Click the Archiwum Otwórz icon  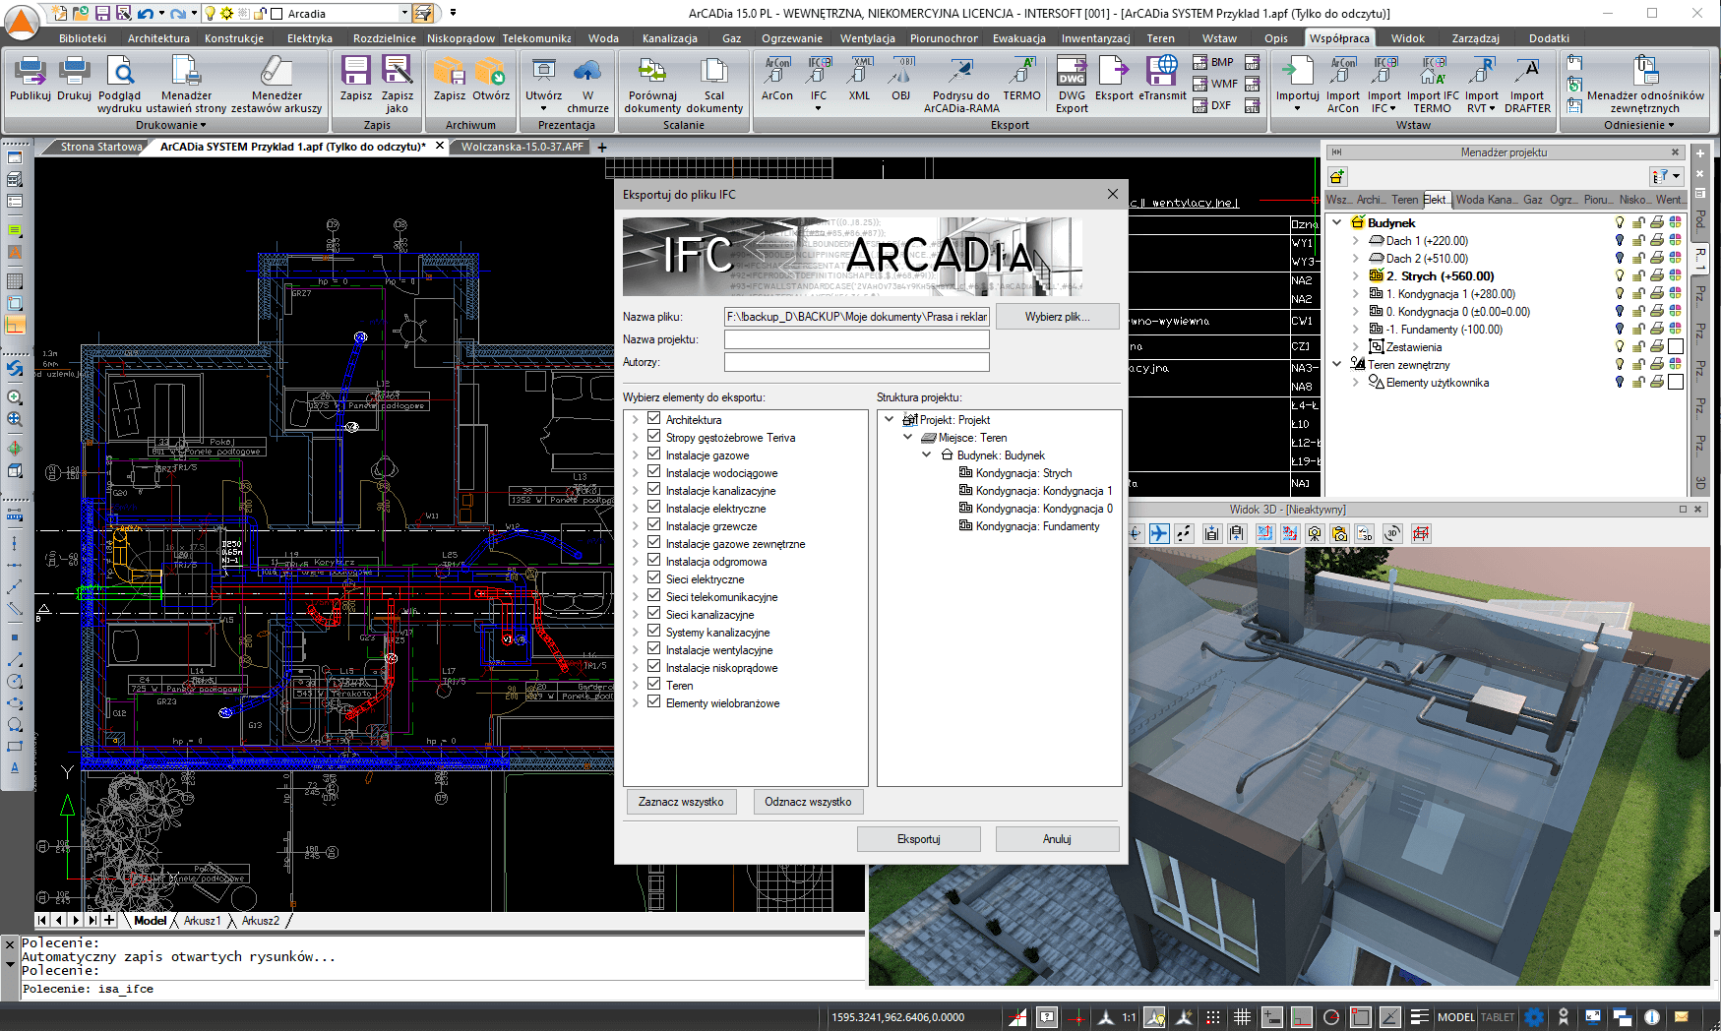(490, 78)
